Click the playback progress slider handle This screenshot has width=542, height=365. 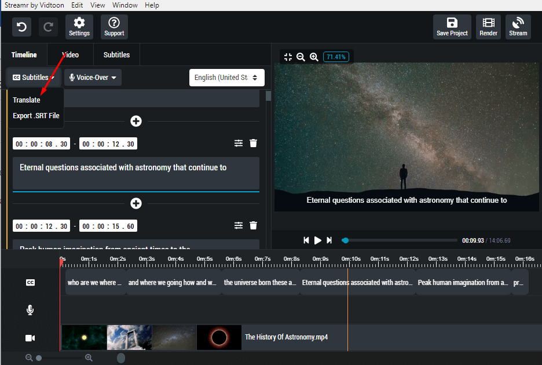pyautogui.click(x=345, y=240)
